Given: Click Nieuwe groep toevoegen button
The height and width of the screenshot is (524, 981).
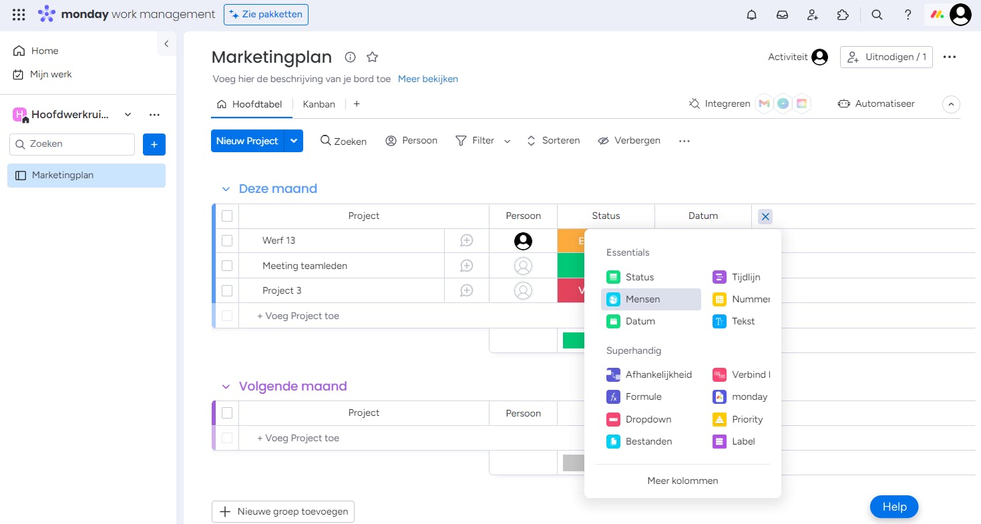Looking at the screenshot, I should 283,511.
